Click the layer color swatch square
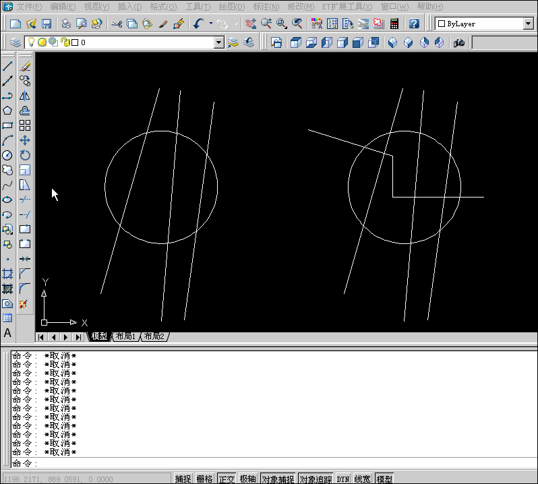The width and height of the screenshot is (538, 484). [75, 42]
